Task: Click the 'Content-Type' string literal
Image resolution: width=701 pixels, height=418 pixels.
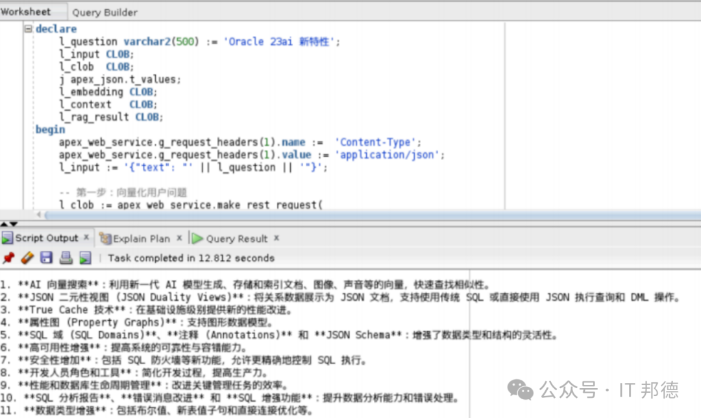Action: tap(376, 142)
